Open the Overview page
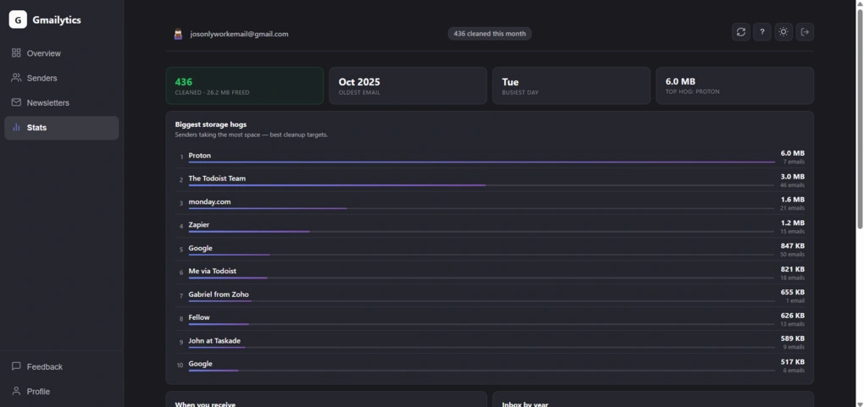Viewport: 864px width, 407px height. click(x=62, y=53)
